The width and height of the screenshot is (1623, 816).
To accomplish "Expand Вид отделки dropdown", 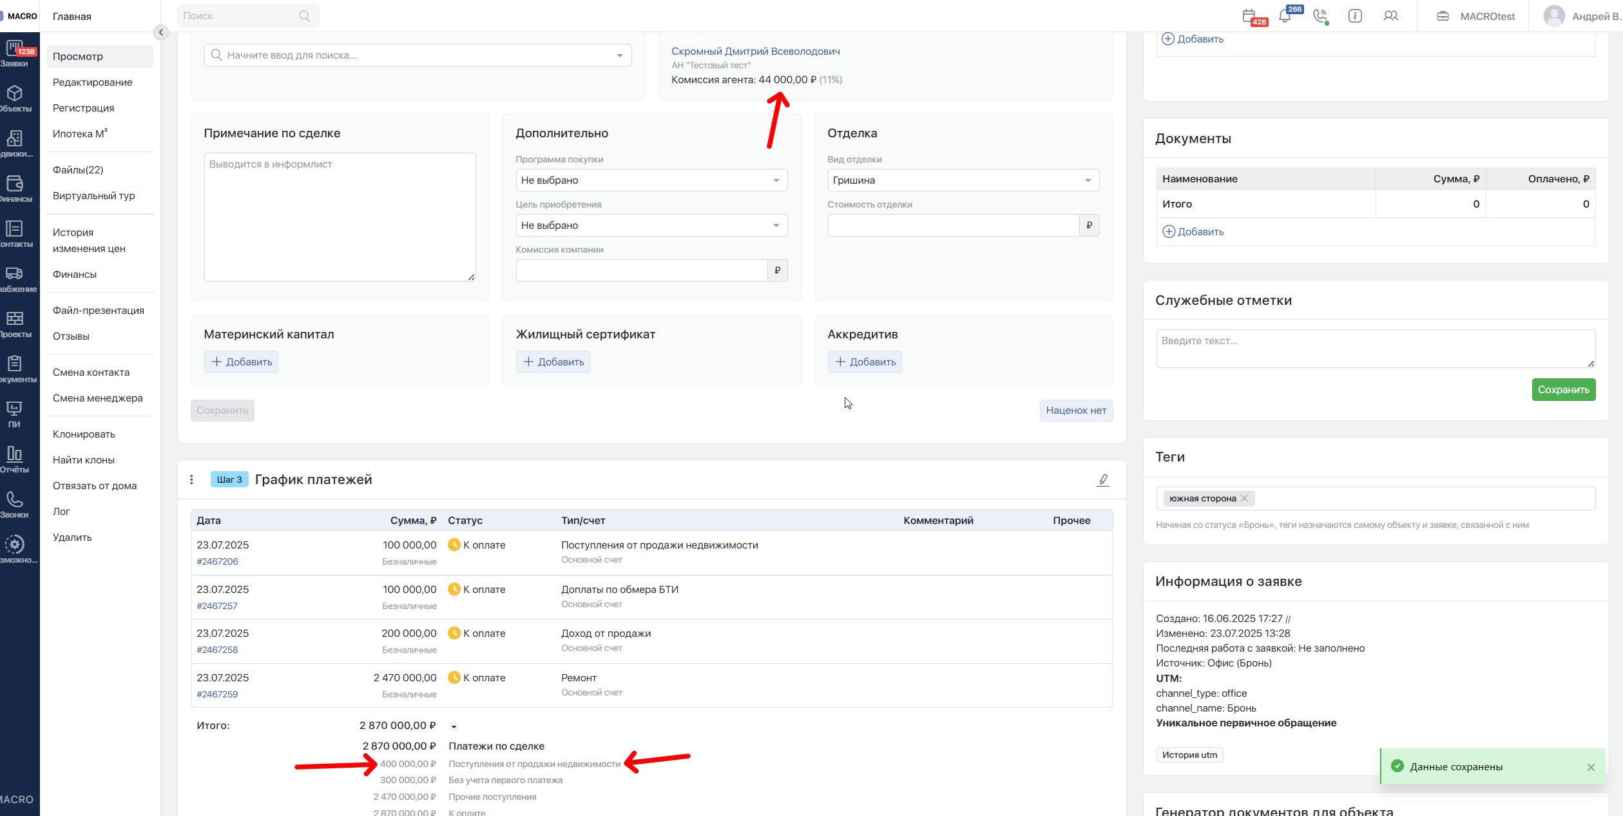I will [963, 180].
